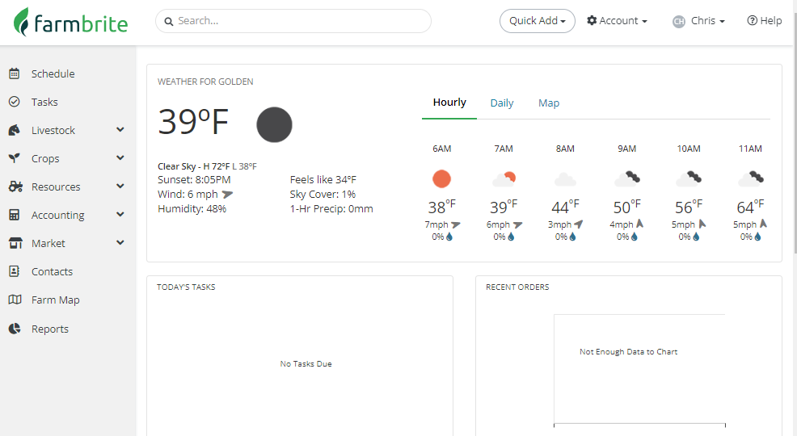Switch to the weather Map tab
Screen dimensions: 797x436
click(549, 103)
